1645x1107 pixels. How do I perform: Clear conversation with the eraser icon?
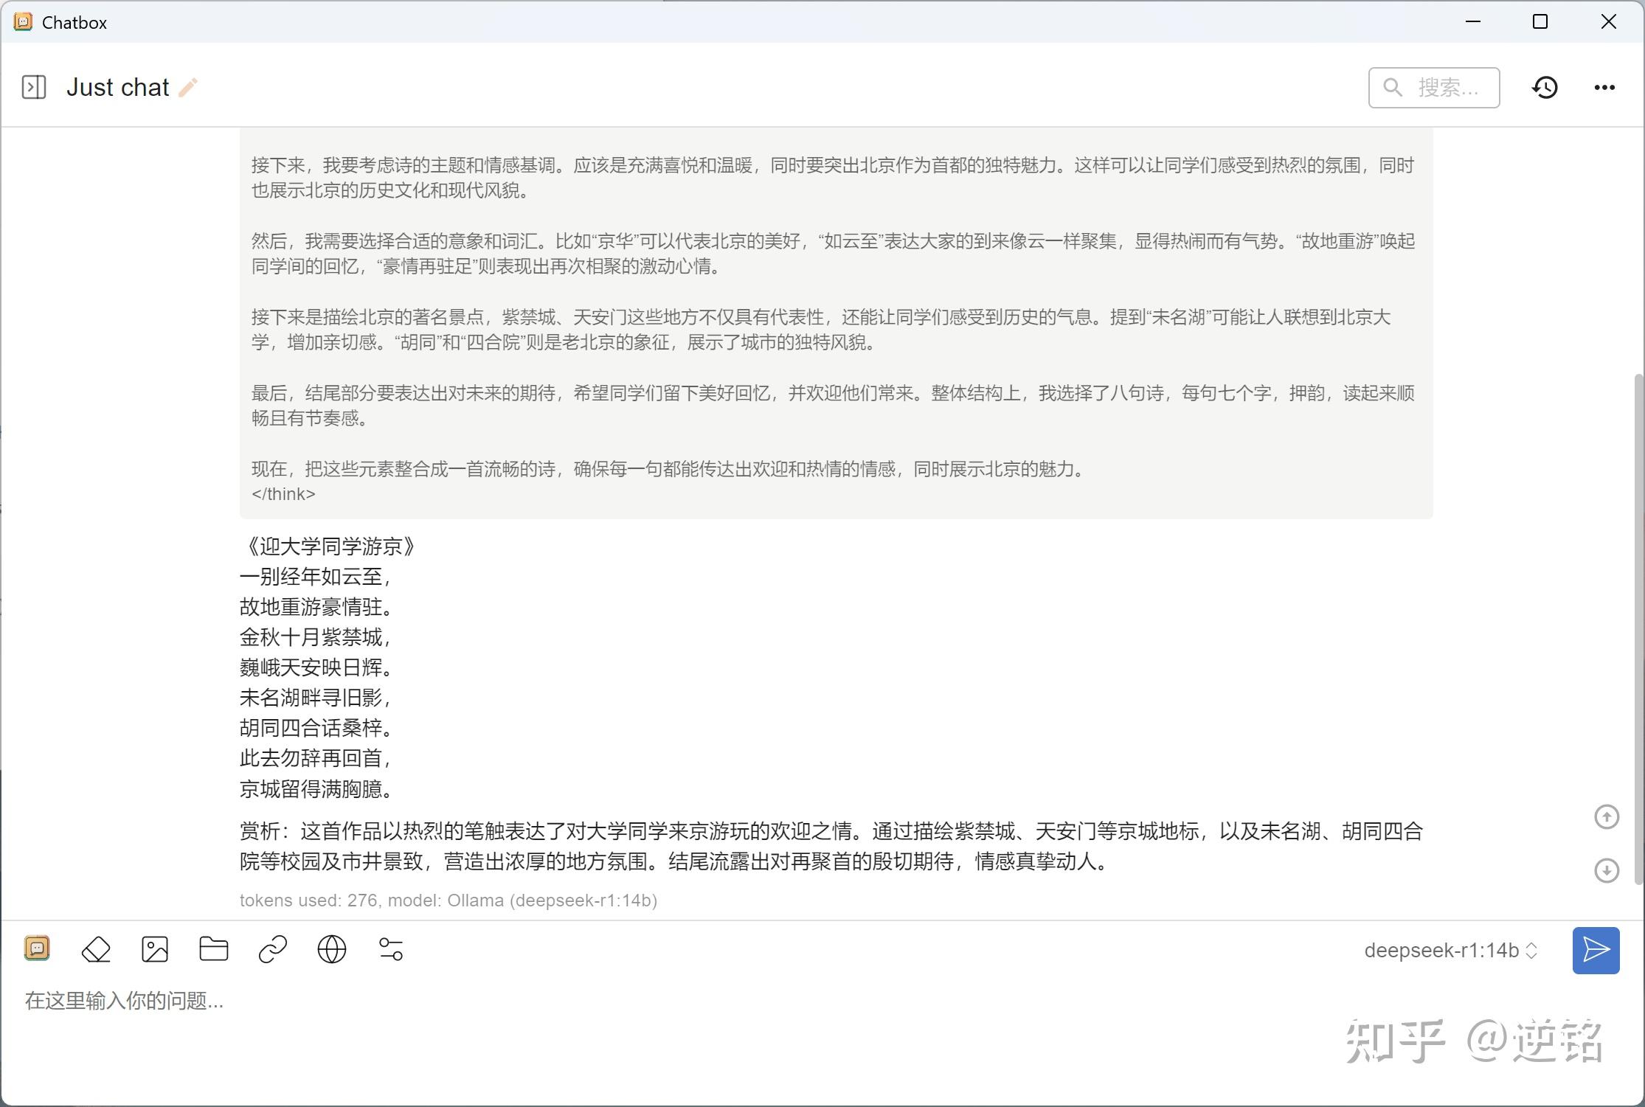[x=96, y=949]
